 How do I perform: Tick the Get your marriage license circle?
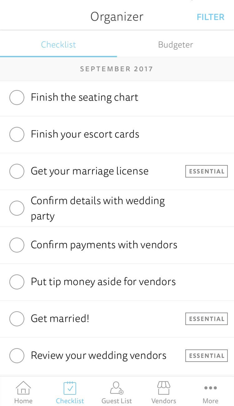point(17,171)
